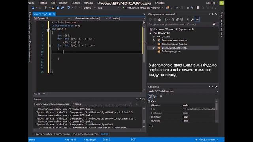Expand the Файлы исходного кода folder

(x=154, y=48)
